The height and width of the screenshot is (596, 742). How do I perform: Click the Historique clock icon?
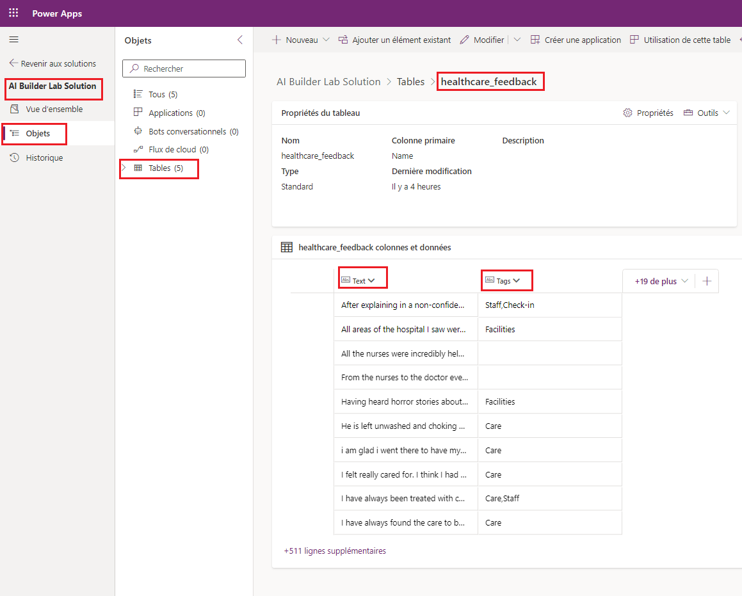[15, 157]
